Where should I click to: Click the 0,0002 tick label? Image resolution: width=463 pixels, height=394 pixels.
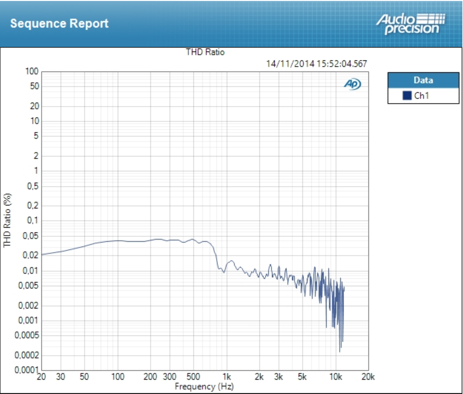coord(27,355)
